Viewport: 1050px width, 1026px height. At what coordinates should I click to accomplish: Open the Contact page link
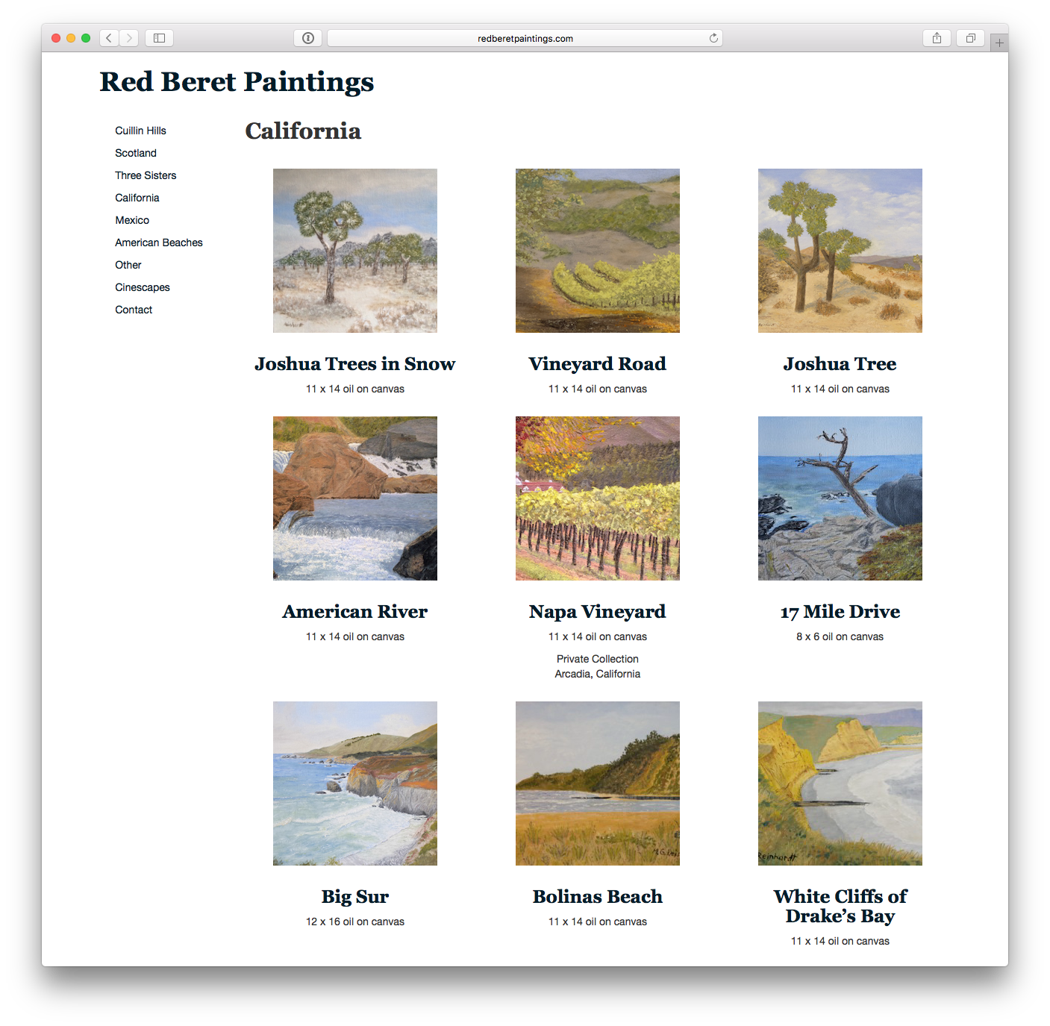pyautogui.click(x=134, y=310)
